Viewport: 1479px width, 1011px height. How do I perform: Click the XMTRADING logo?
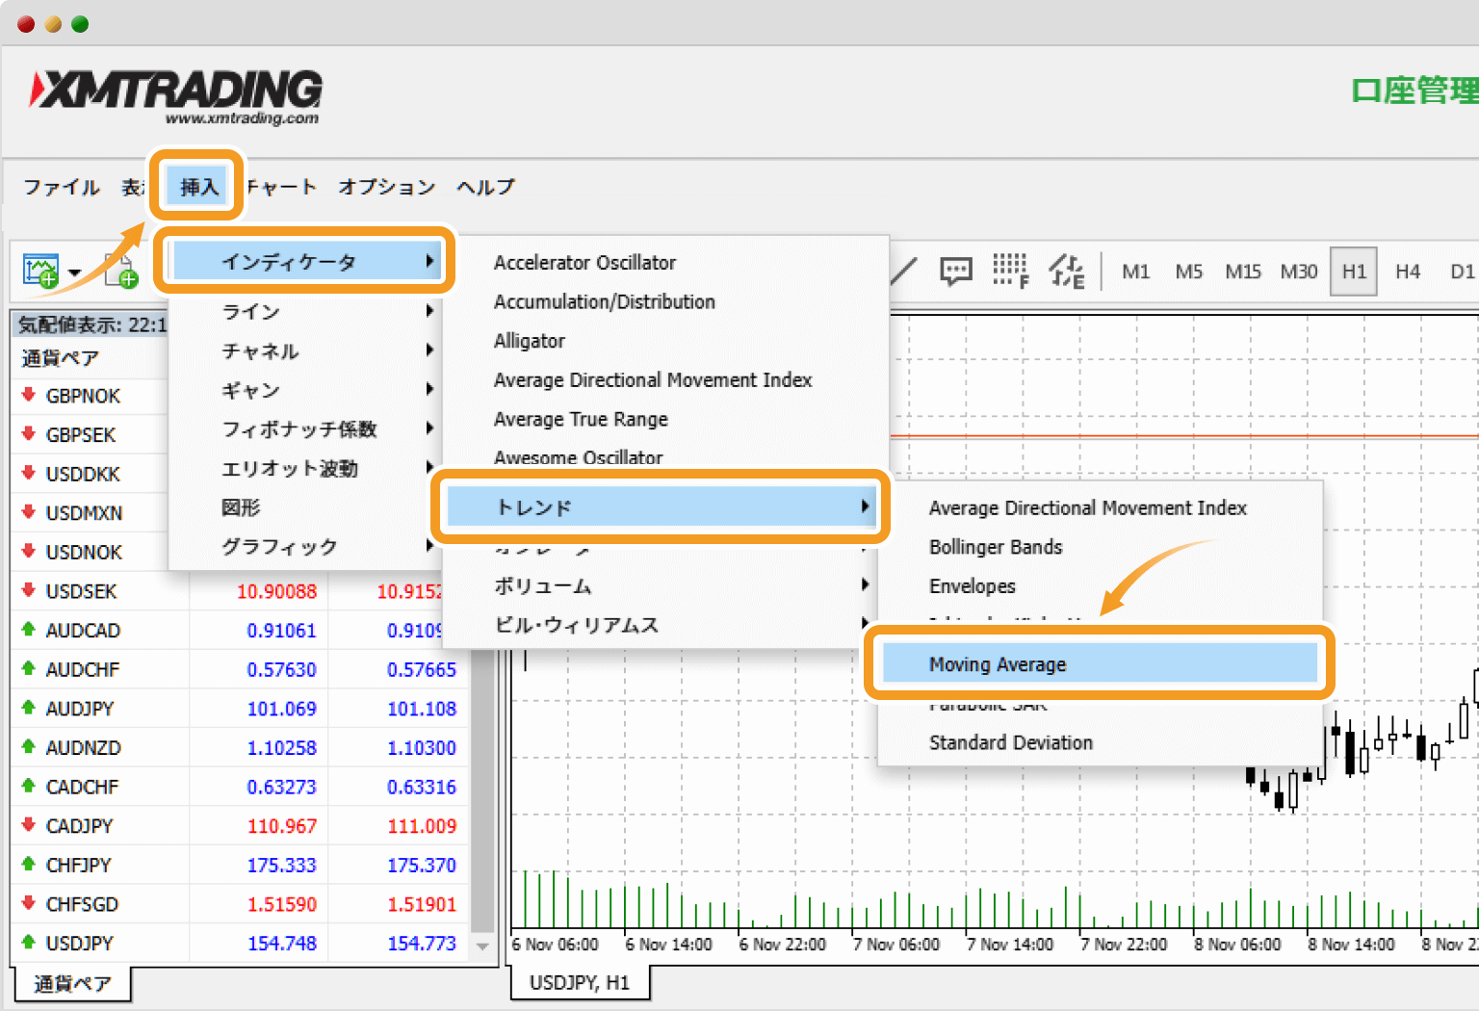click(176, 96)
